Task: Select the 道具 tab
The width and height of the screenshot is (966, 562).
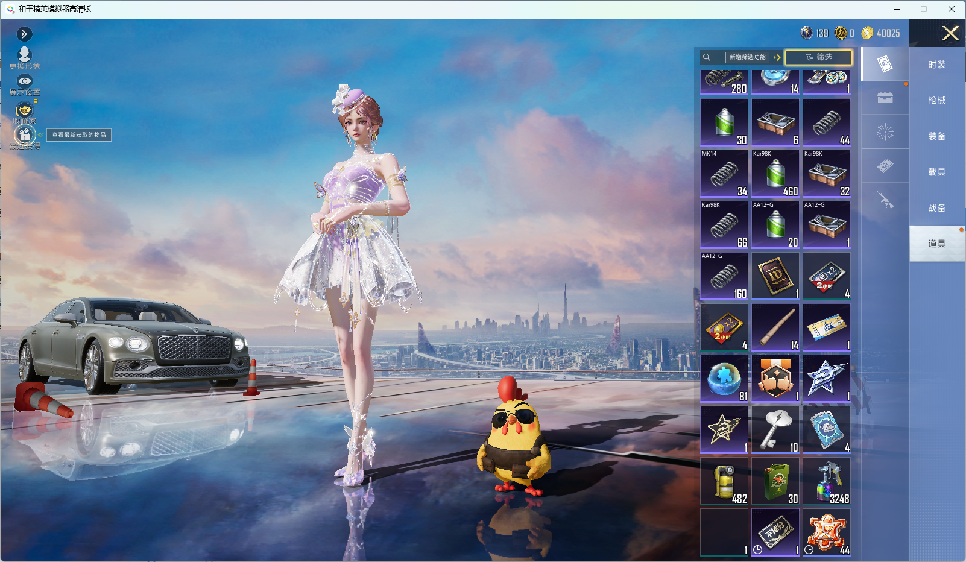Action: pos(936,244)
